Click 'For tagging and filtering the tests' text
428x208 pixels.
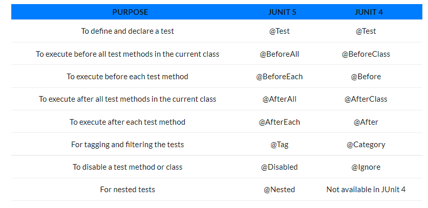coord(127,145)
